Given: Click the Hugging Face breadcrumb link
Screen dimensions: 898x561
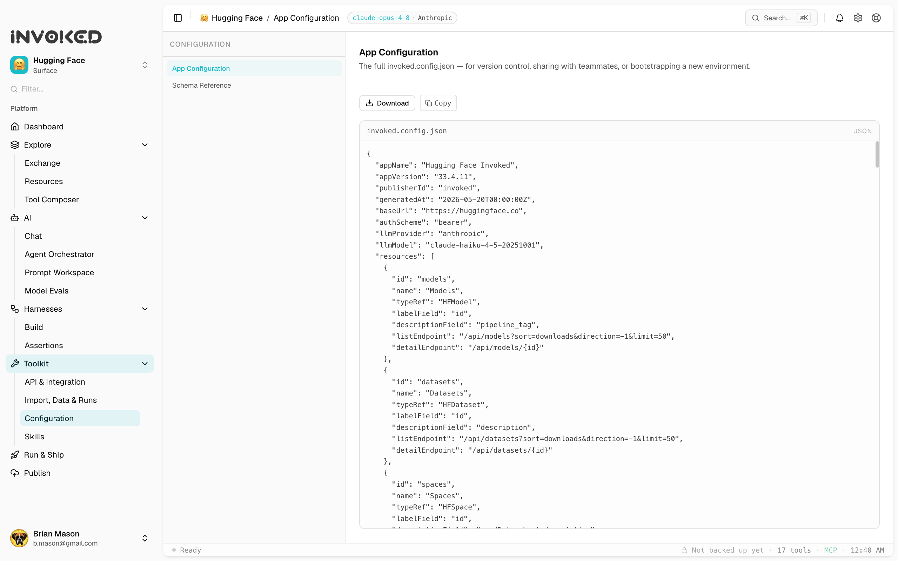Looking at the screenshot, I should [237, 18].
